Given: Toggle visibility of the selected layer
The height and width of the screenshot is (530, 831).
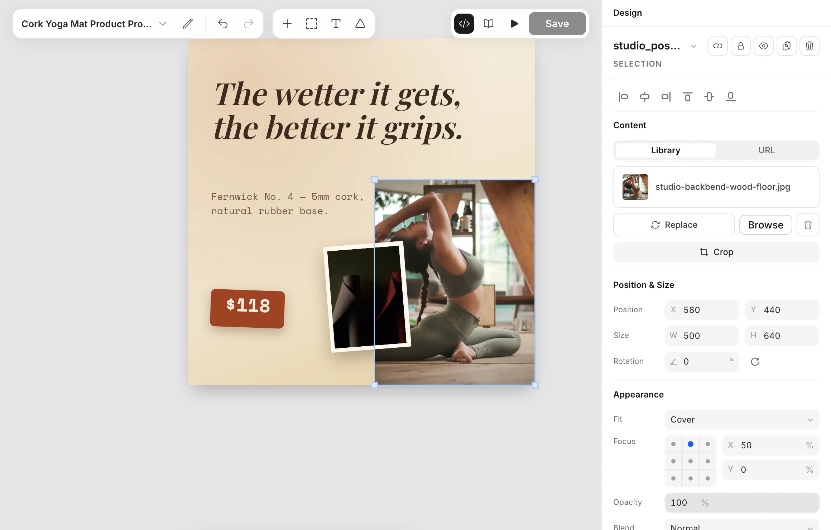Looking at the screenshot, I should coord(764,46).
